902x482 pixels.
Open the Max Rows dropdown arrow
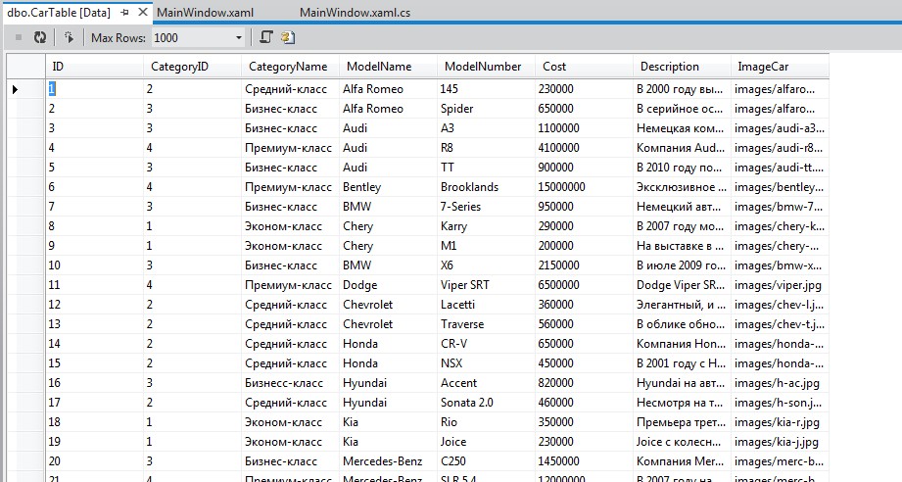coord(239,38)
